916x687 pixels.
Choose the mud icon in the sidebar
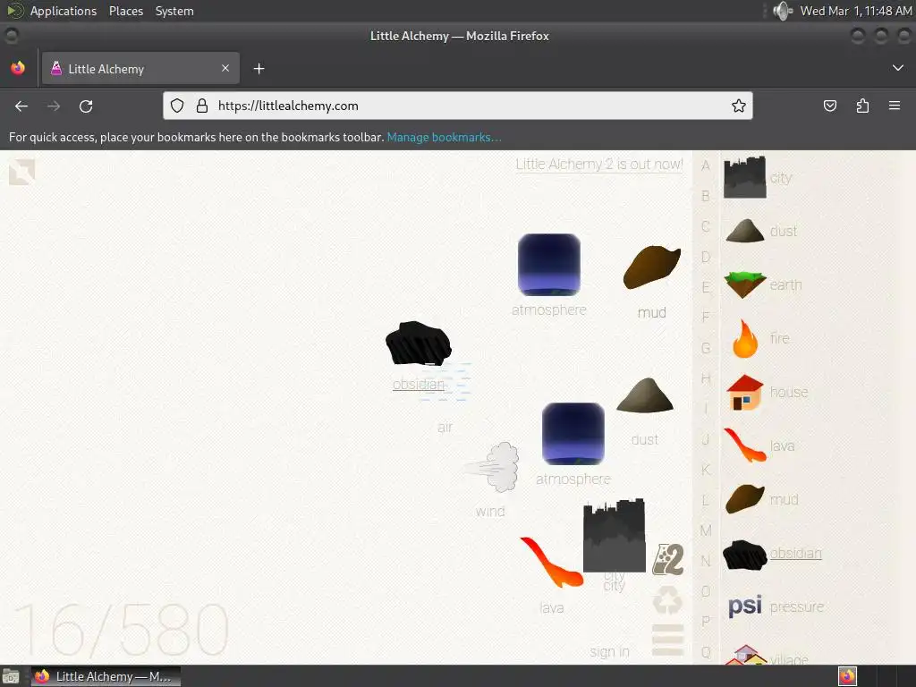[745, 499]
